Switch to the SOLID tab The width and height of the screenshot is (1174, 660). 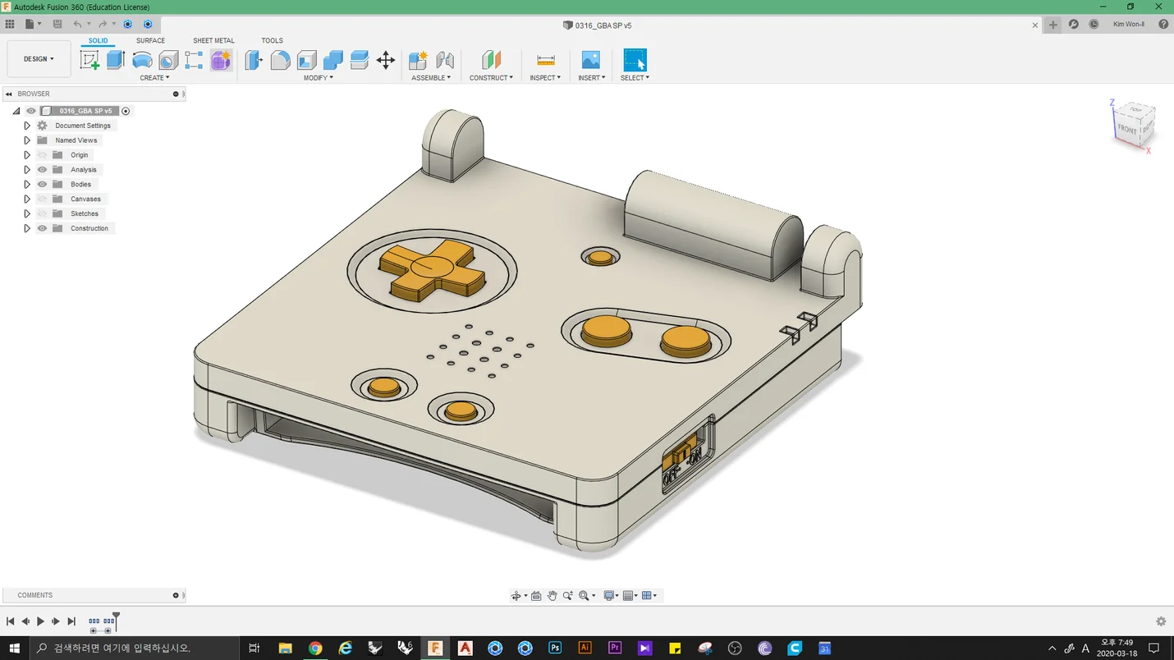pos(98,40)
